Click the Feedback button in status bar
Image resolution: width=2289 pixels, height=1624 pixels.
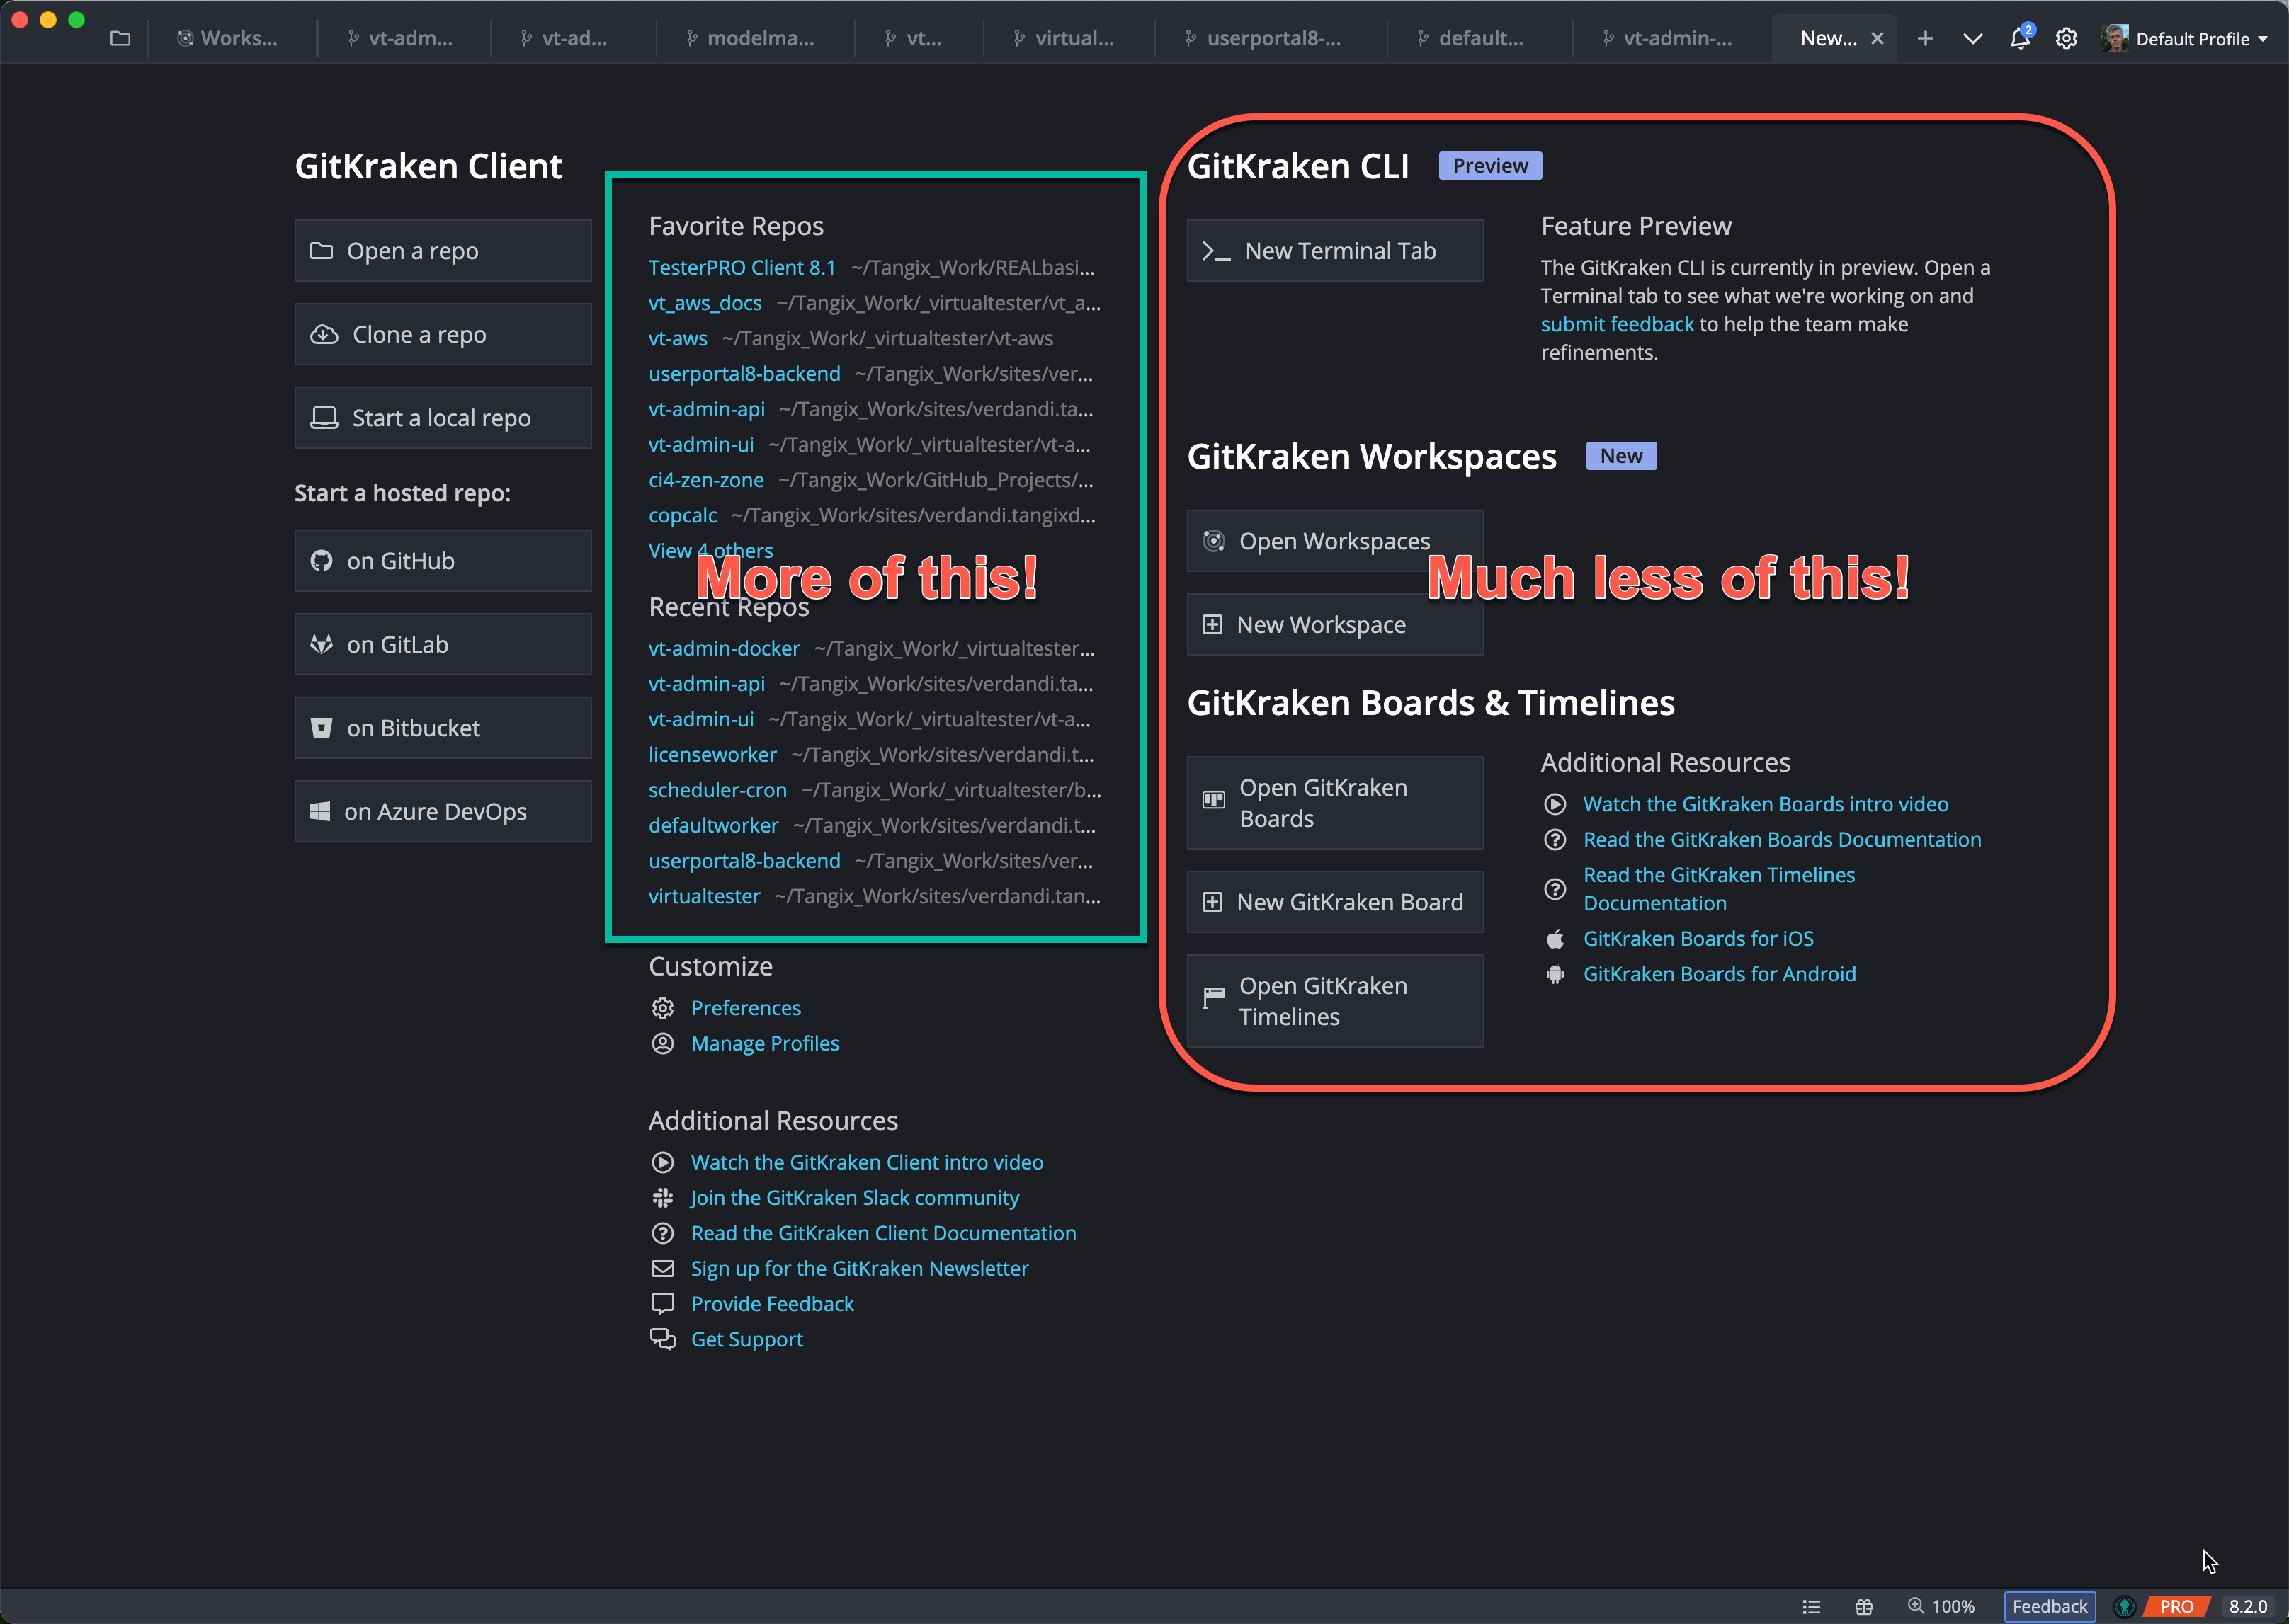(2050, 1606)
